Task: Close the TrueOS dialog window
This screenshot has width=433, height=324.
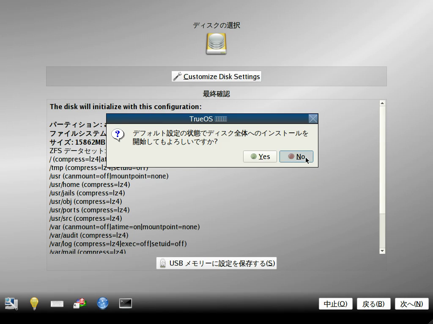Action: (x=313, y=119)
